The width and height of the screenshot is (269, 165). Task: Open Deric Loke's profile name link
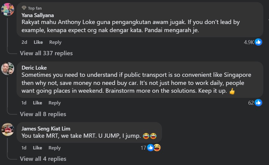(34, 68)
